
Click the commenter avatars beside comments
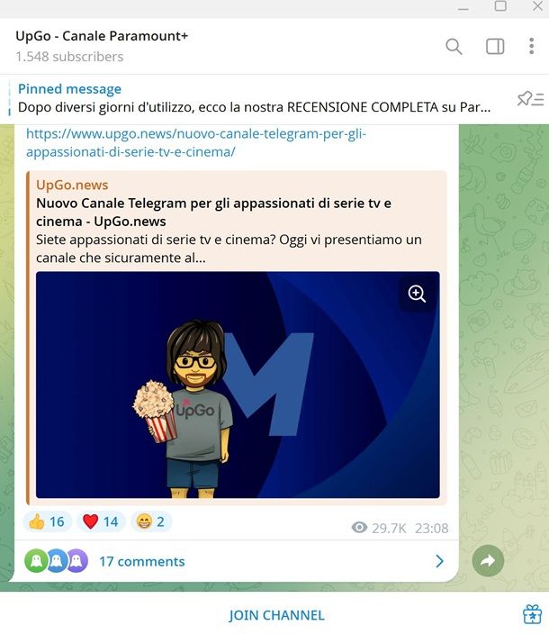coord(56,561)
